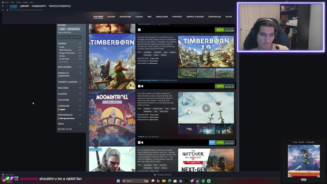Click Timberborn's City Builder tag
This screenshot has height=184, width=327.
click(147, 52)
